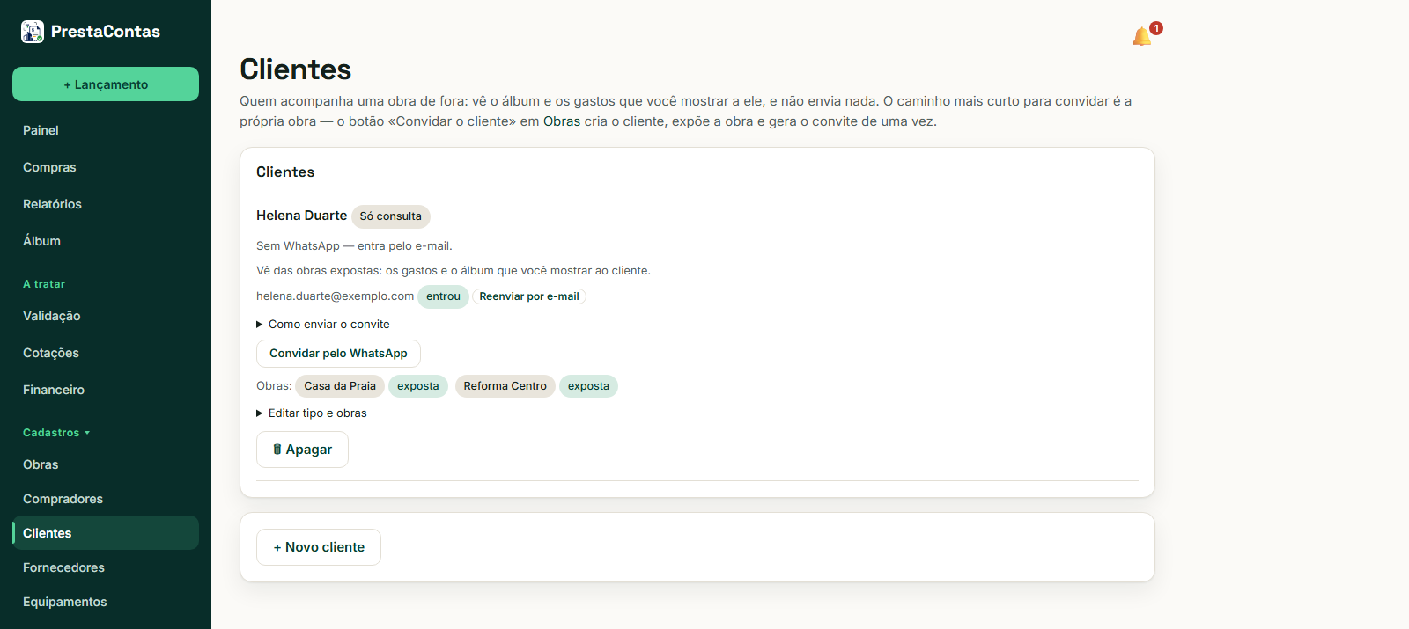Image resolution: width=1409 pixels, height=629 pixels.
Task: Click the Só consulta badge
Action: (x=391, y=216)
